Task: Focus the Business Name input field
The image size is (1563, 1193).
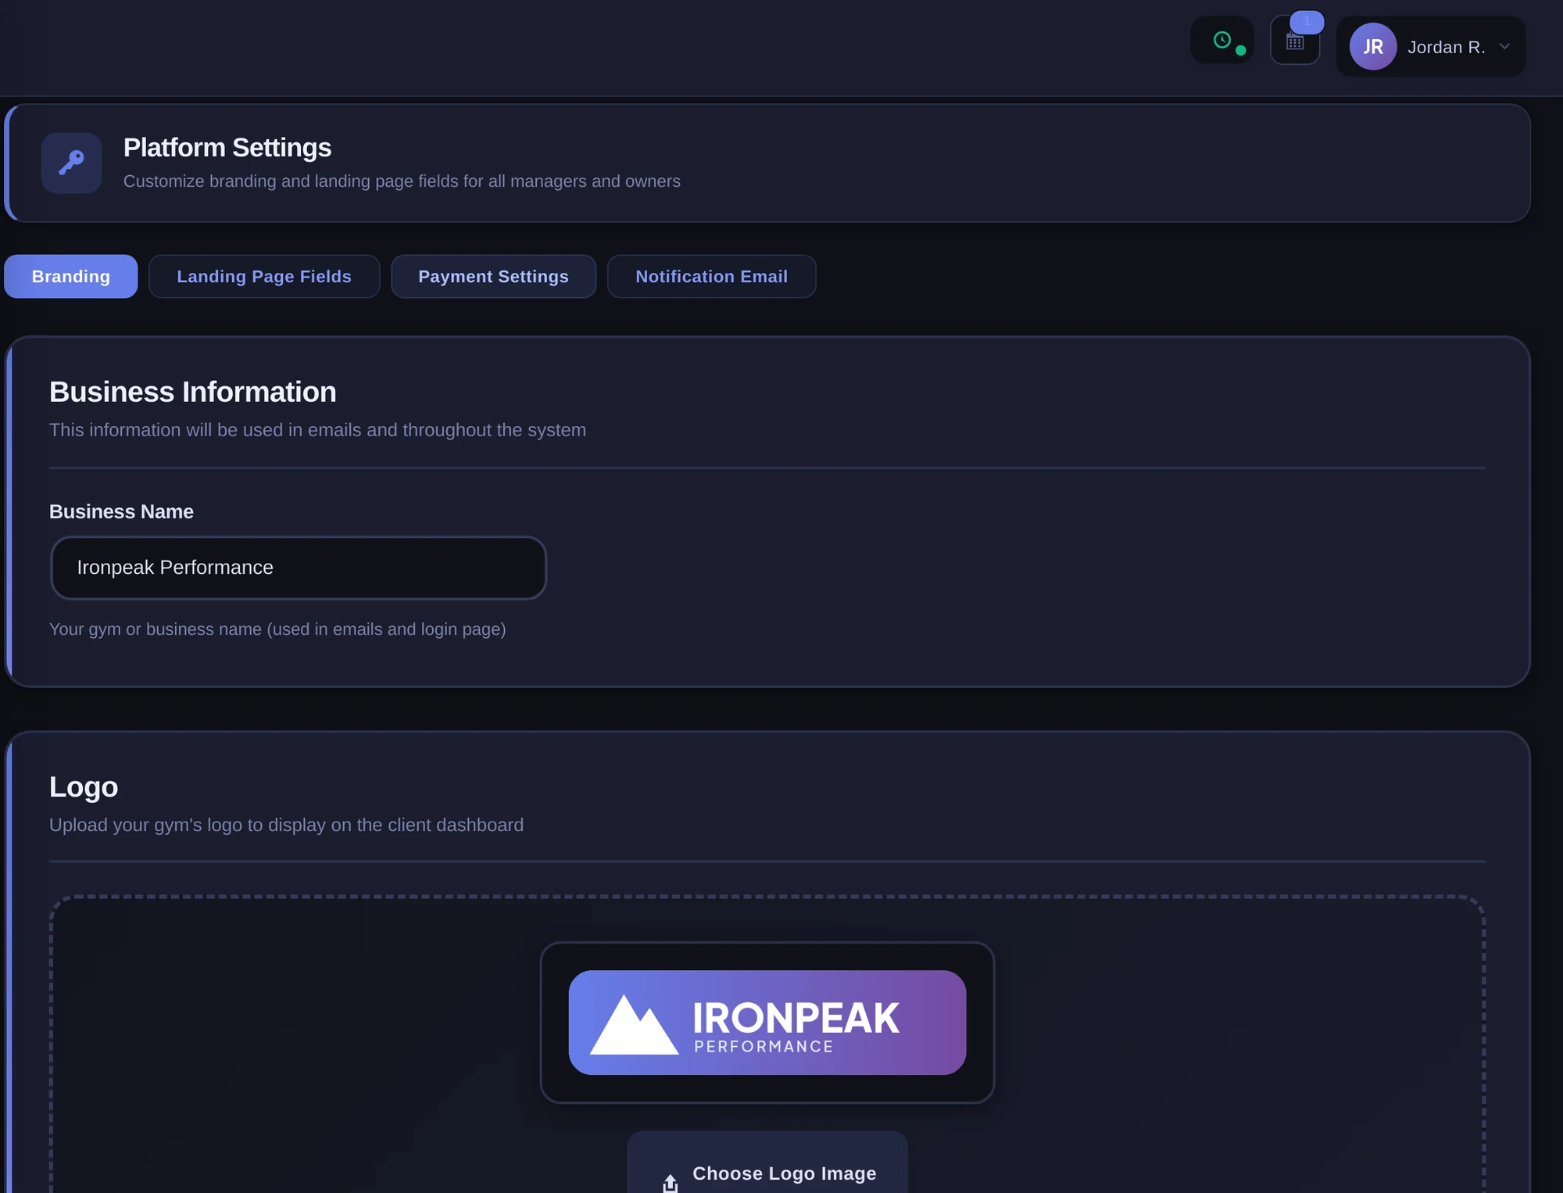Action: click(x=299, y=568)
